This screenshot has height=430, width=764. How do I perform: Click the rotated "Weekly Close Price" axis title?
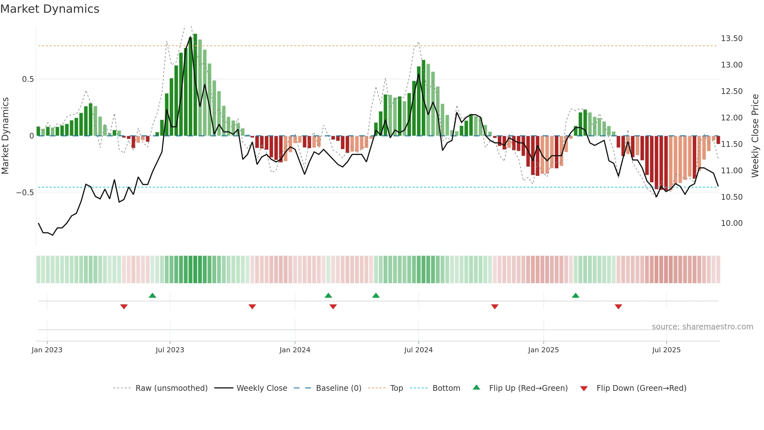[x=755, y=136]
